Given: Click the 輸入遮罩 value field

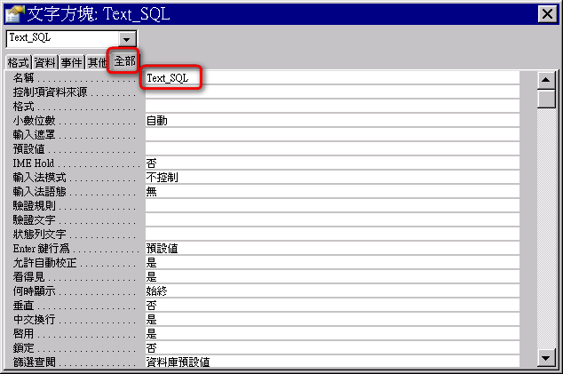Looking at the screenshot, I should tap(332, 134).
